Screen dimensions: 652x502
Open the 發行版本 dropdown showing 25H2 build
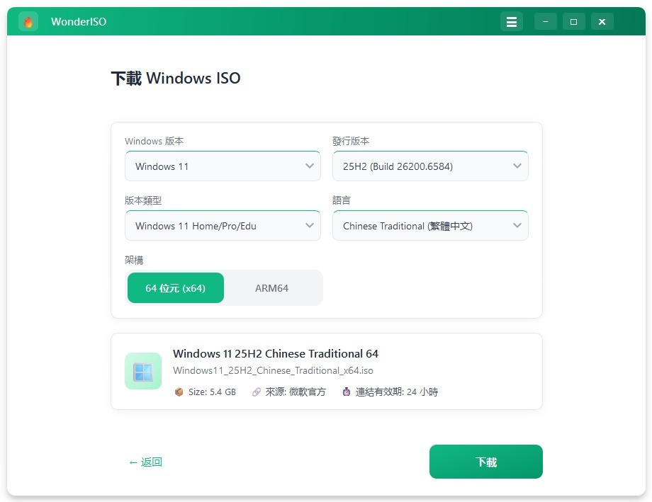[x=430, y=166]
